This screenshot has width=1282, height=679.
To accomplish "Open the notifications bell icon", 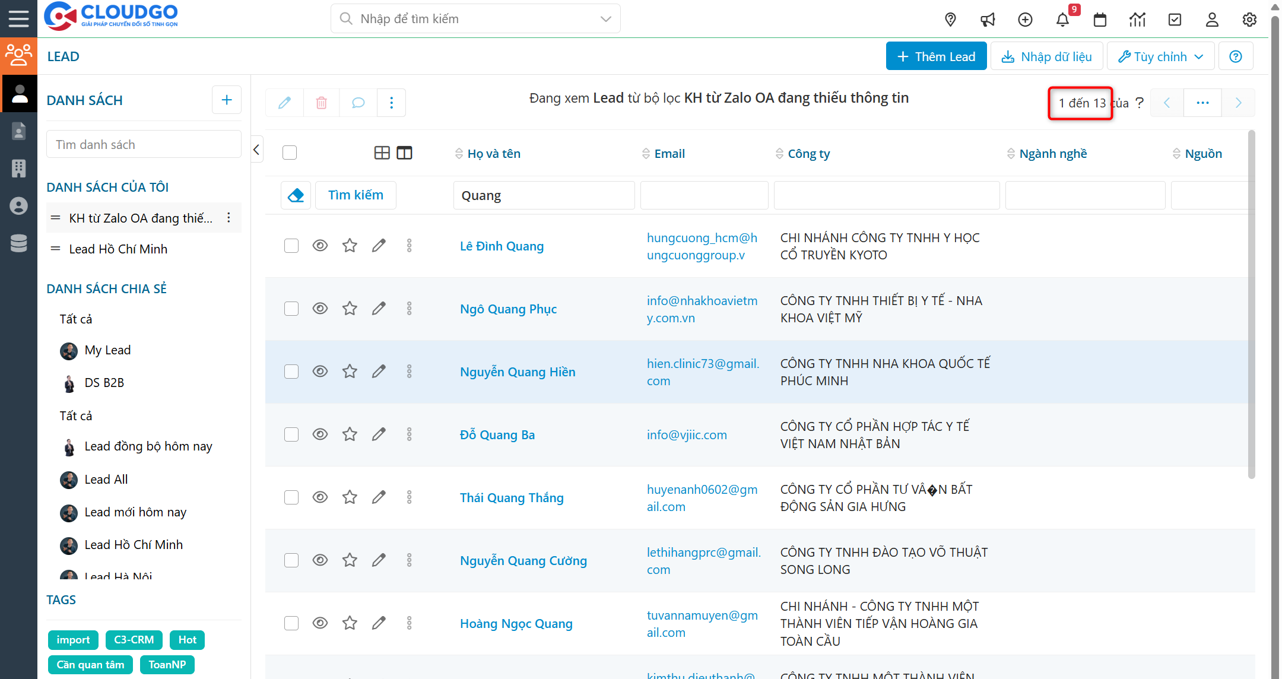I will point(1062,20).
